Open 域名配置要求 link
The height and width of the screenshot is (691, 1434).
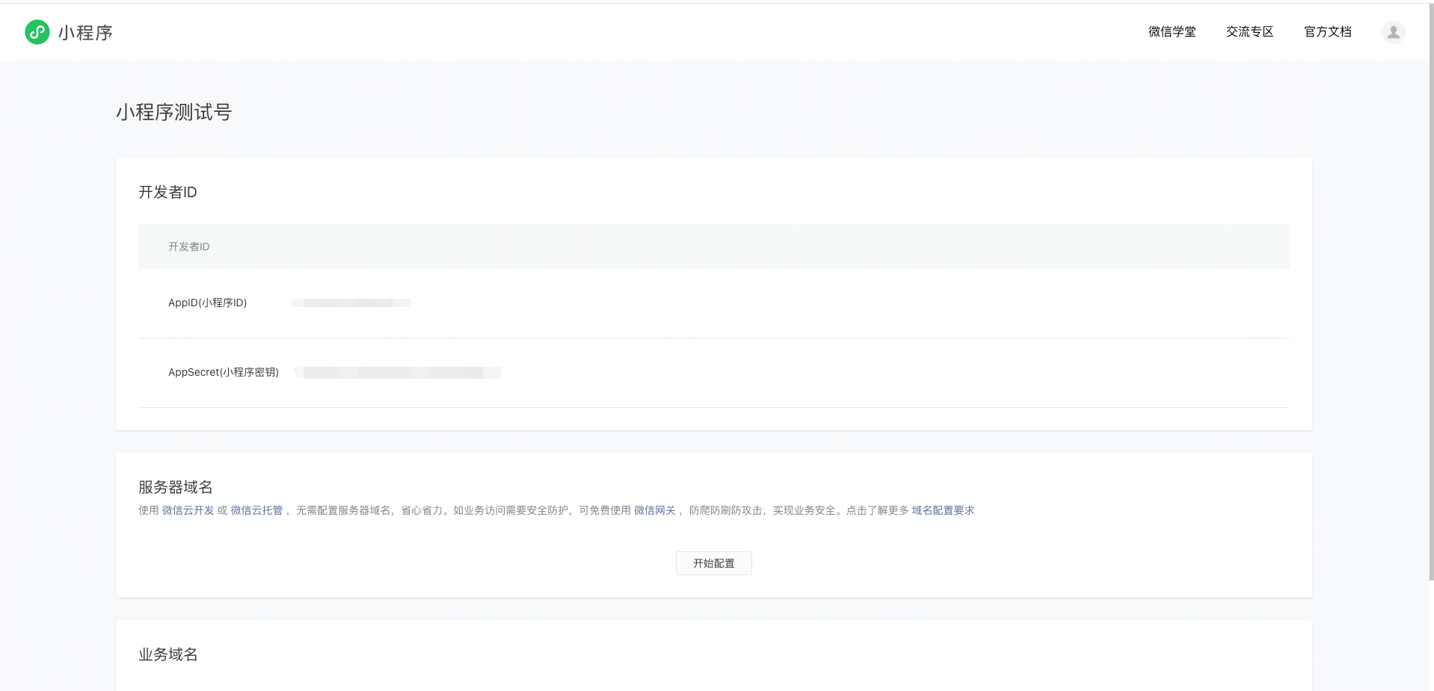tap(943, 510)
